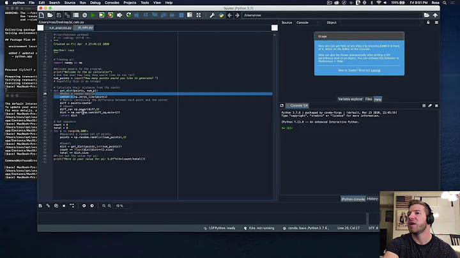This screenshot has height=258, width=460.
Task: Open the Consoles menu
Action: pos(112,3)
